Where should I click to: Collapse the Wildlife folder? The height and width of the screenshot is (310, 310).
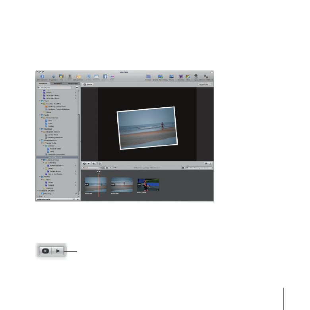click(40, 177)
